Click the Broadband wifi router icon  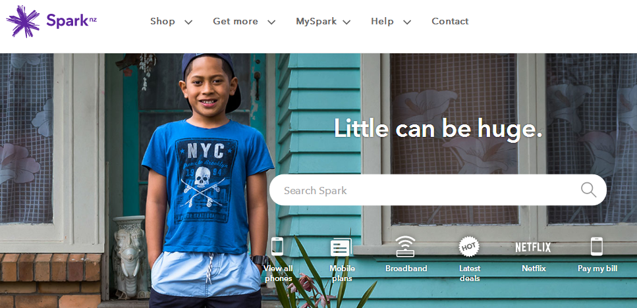tap(405, 246)
